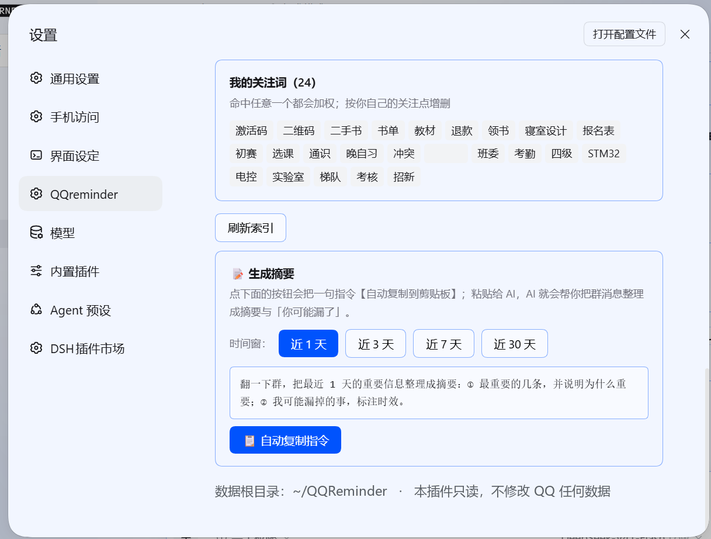711x539 pixels.
Task: Click the summary instruction text box
Action: (439, 393)
